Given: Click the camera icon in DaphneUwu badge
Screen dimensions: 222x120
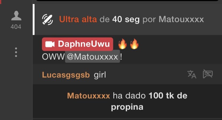Looking at the screenshot, I should pyautogui.click(x=50, y=44).
